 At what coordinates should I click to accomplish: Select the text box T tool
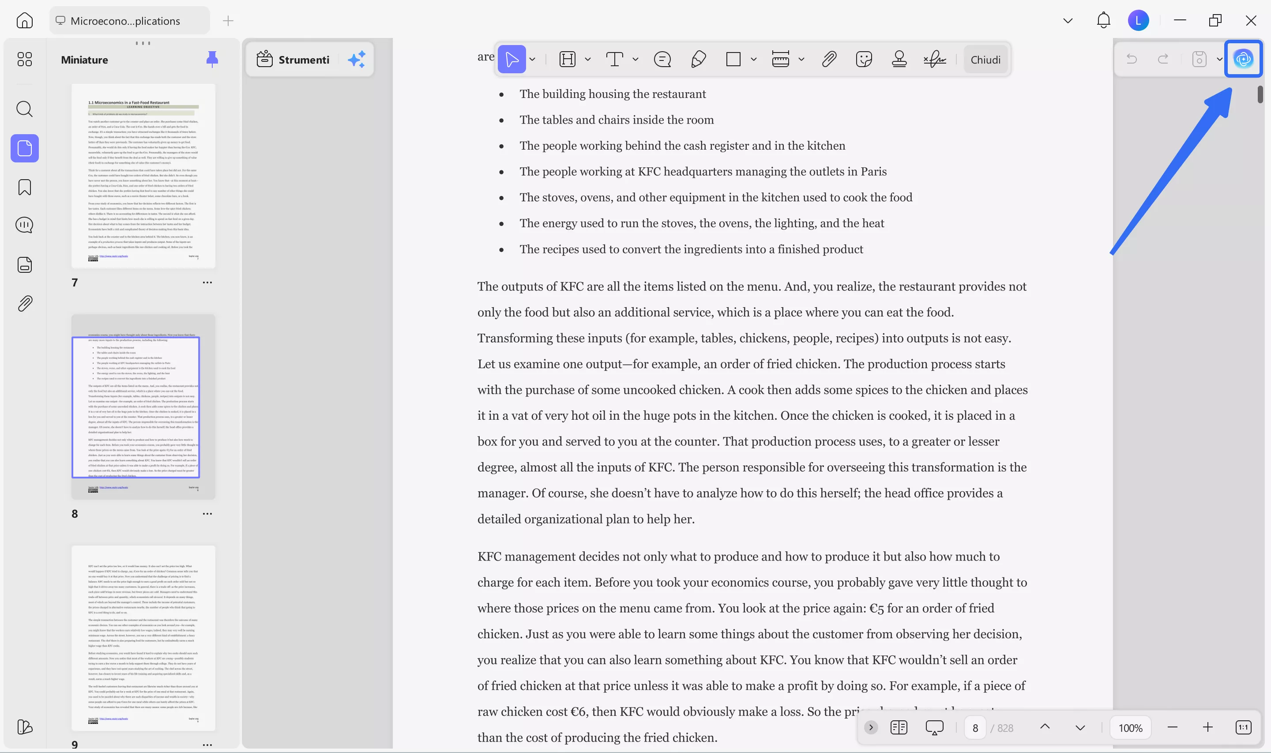click(615, 60)
